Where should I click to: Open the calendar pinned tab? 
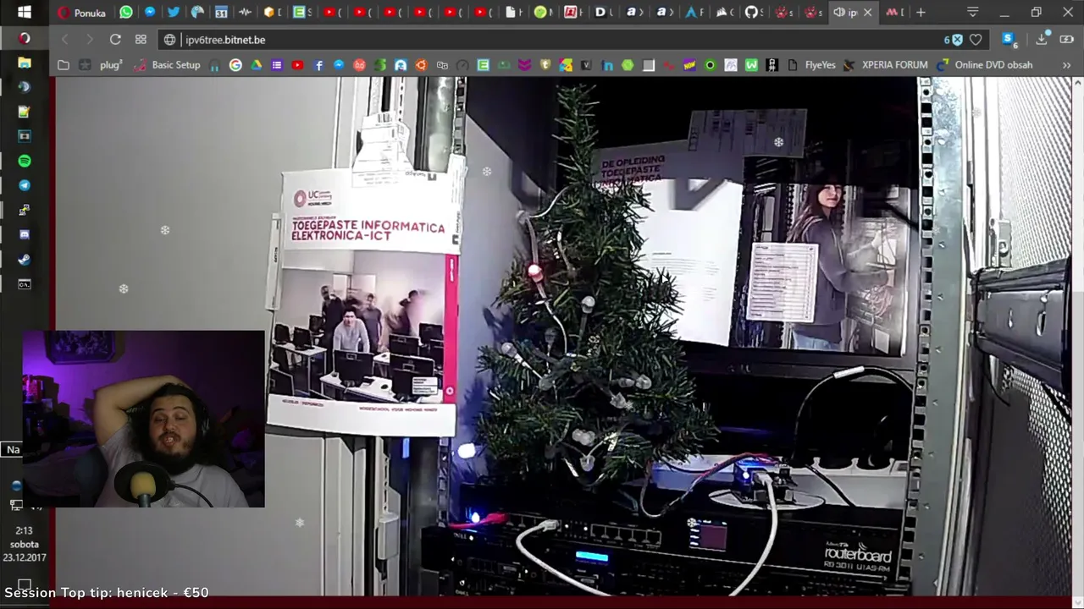click(x=221, y=12)
